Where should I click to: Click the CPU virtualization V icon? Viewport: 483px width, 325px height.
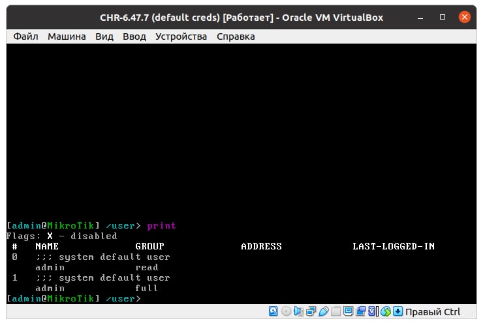pyautogui.click(x=373, y=311)
